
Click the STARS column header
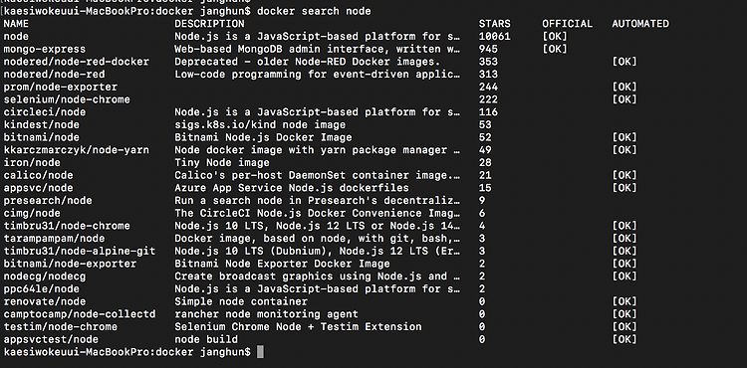tap(494, 24)
